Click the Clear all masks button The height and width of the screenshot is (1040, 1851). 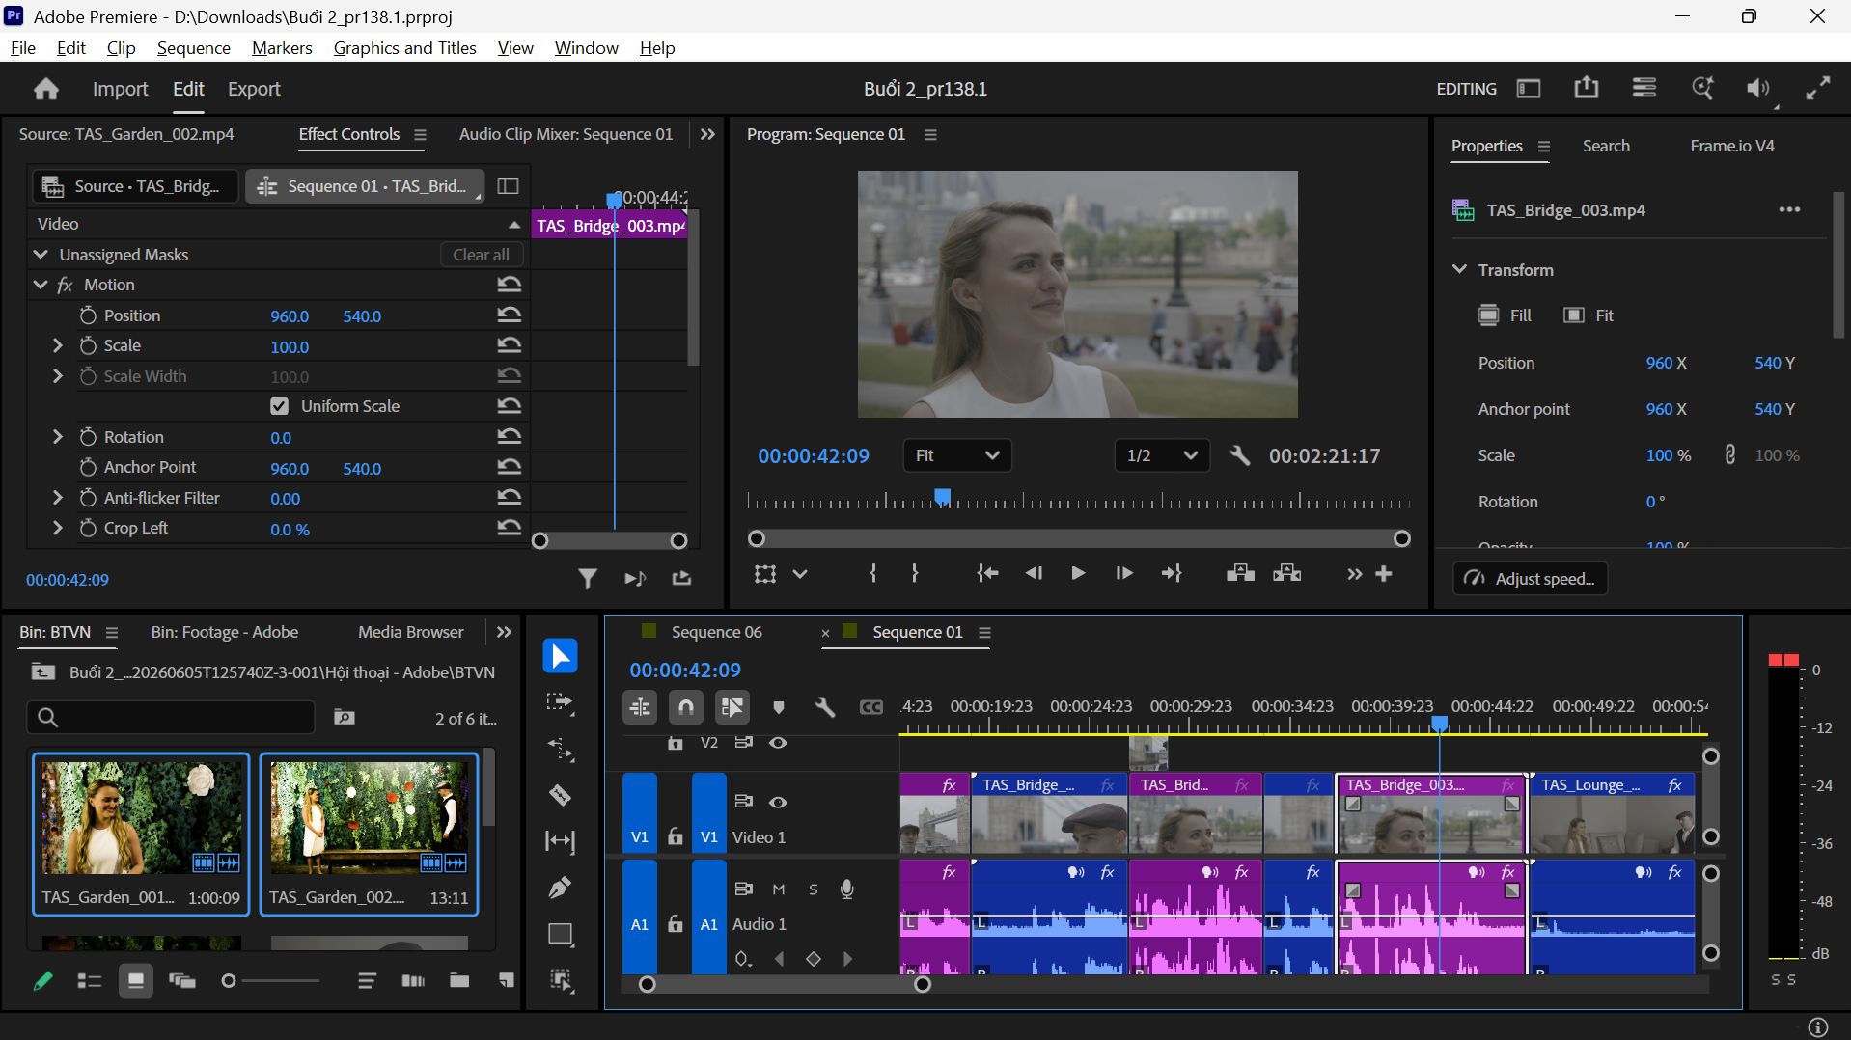(x=482, y=255)
